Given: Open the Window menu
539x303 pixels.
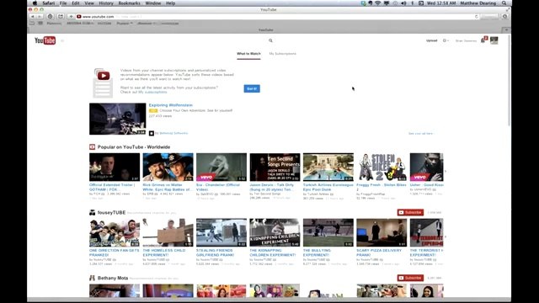Looking at the screenshot, I should point(153,3).
